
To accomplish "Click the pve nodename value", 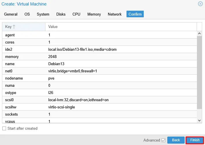I will click(x=51, y=78).
